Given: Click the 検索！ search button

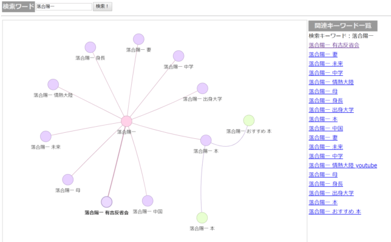Looking at the screenshot, I should (103, 7).
